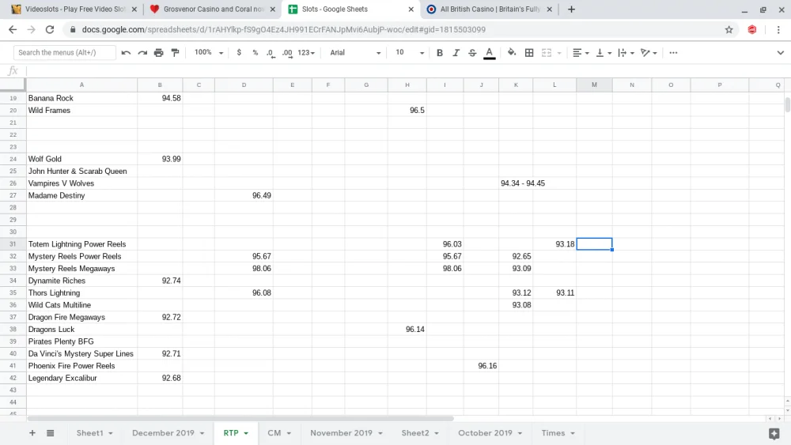Screen dimensions: 791x445
Task: Open font size 10 dropdown
Action: coord(409,52)
